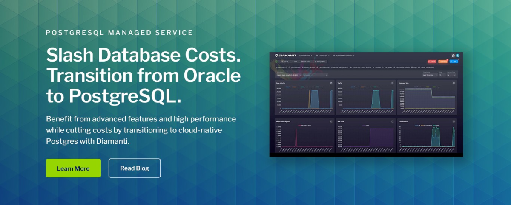
Task: Click the red Critical alerts button
Action: click(432, 62)
